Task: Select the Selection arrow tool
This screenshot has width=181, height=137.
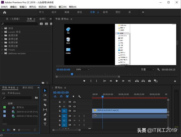Action: (x=45, y=90)
